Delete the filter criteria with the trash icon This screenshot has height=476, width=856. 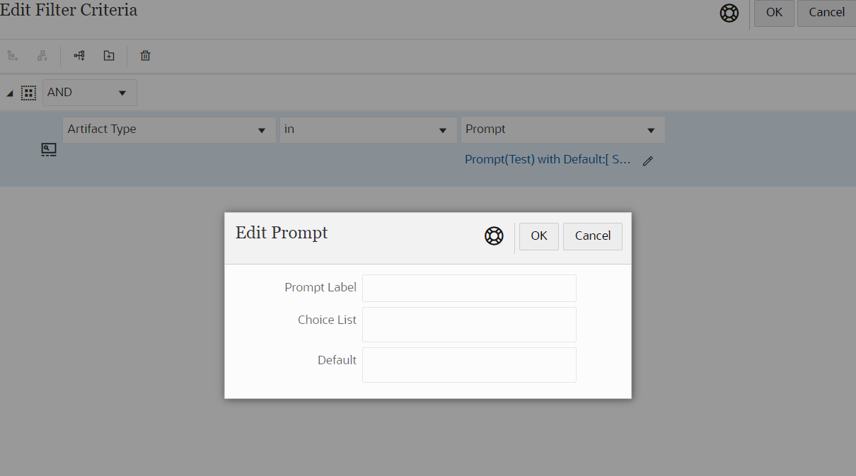[145, 55]
